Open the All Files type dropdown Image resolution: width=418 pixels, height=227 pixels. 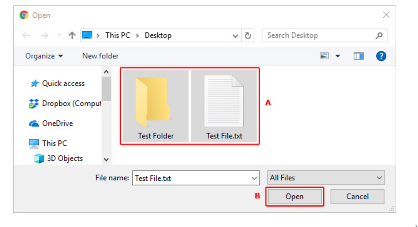[x=326, y=178]
